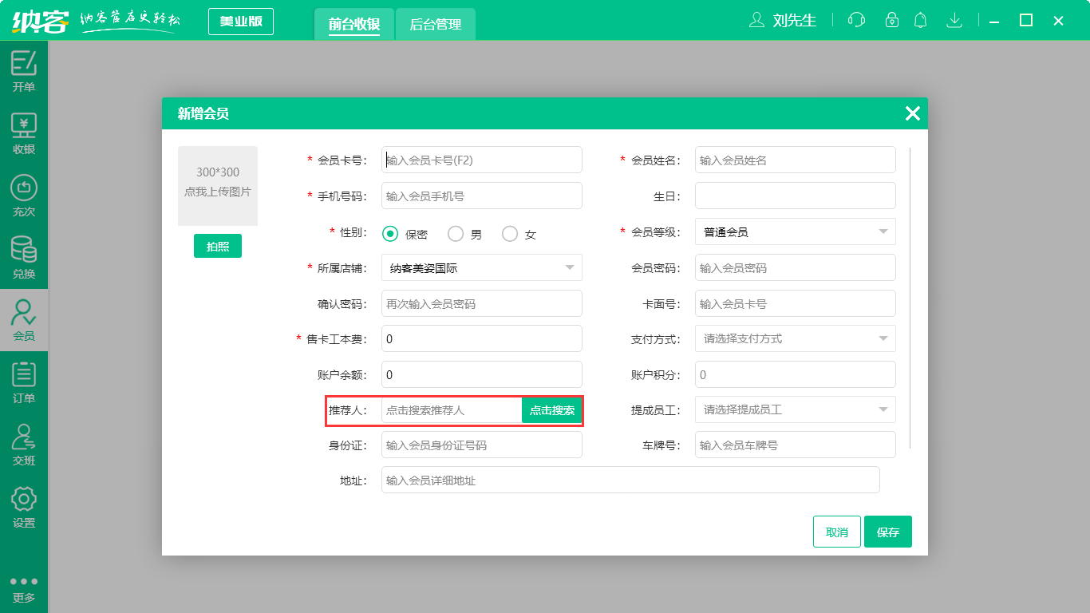Screen dimensions: 1090x613
Task: Click the 300*300 upload image area
Action: pos(218,186)
